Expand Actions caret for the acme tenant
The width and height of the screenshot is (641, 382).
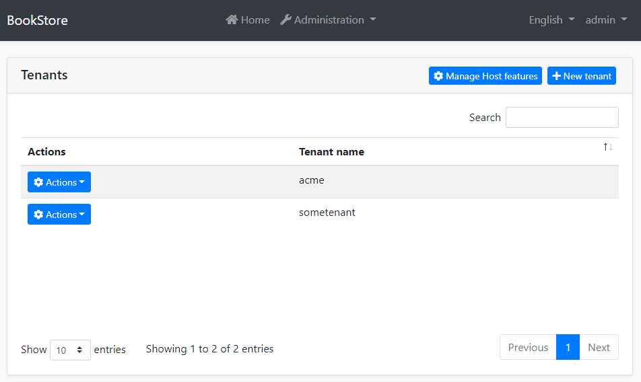tap(82, 182)
